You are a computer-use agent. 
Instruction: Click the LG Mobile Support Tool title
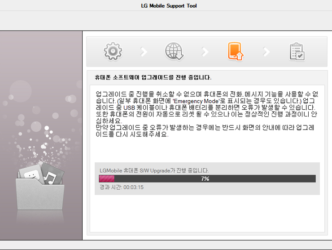(x=169, y=6)
